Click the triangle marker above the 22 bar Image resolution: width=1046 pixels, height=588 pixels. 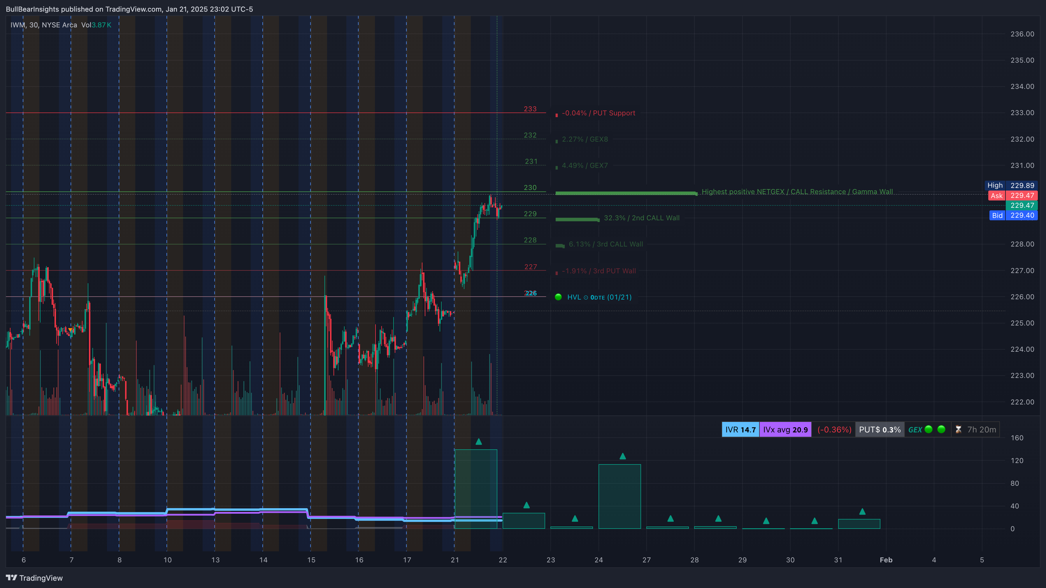(527, 505)
